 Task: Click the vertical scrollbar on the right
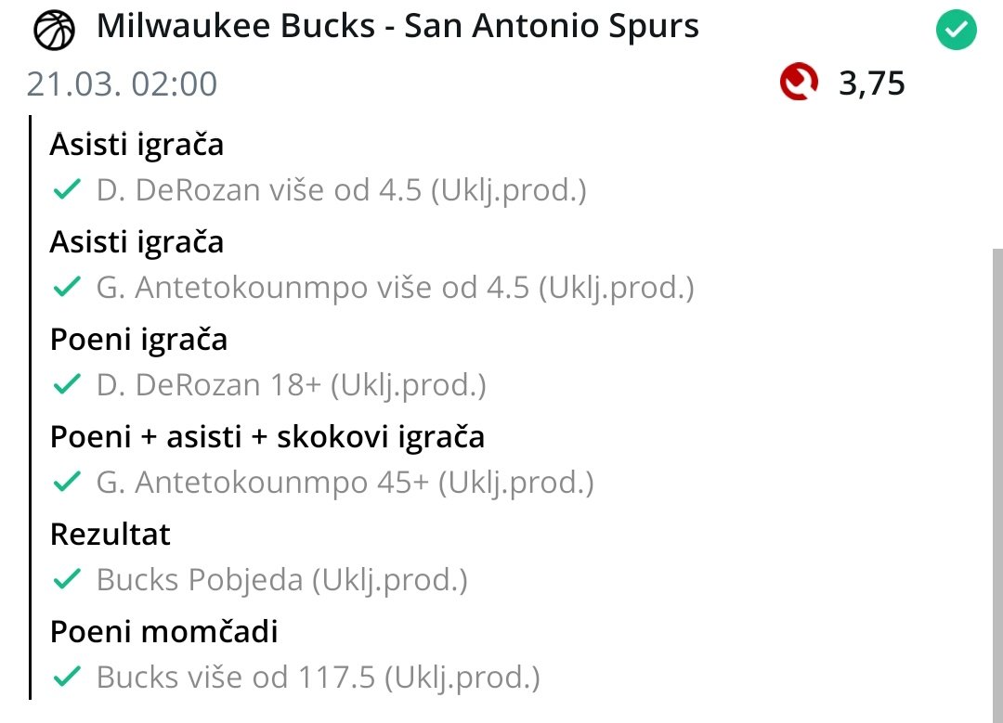[997, 485]
